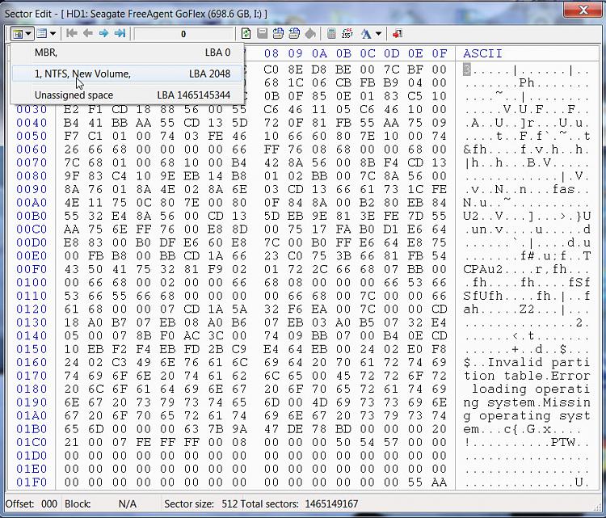
Task: Select byte AA at end of row 01F0
Action: [440, 482]
